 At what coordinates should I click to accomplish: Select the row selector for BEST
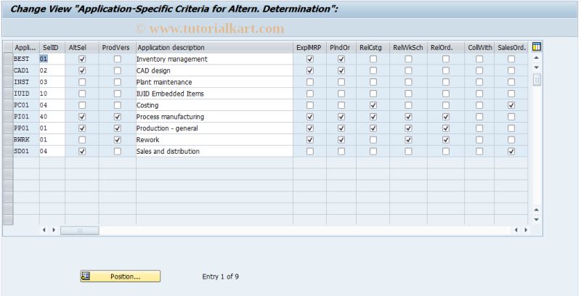8,59
